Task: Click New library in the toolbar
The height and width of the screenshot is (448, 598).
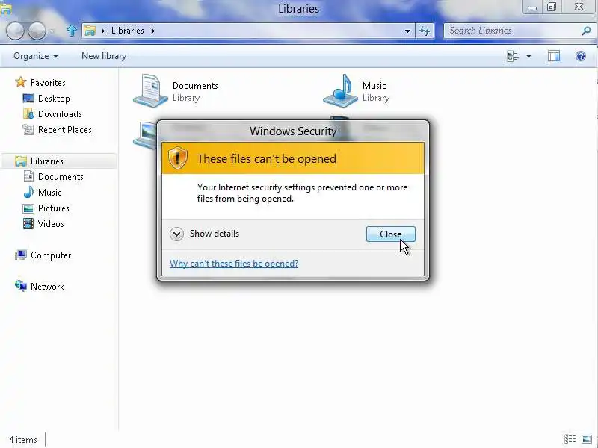Action: coord(104,56)
